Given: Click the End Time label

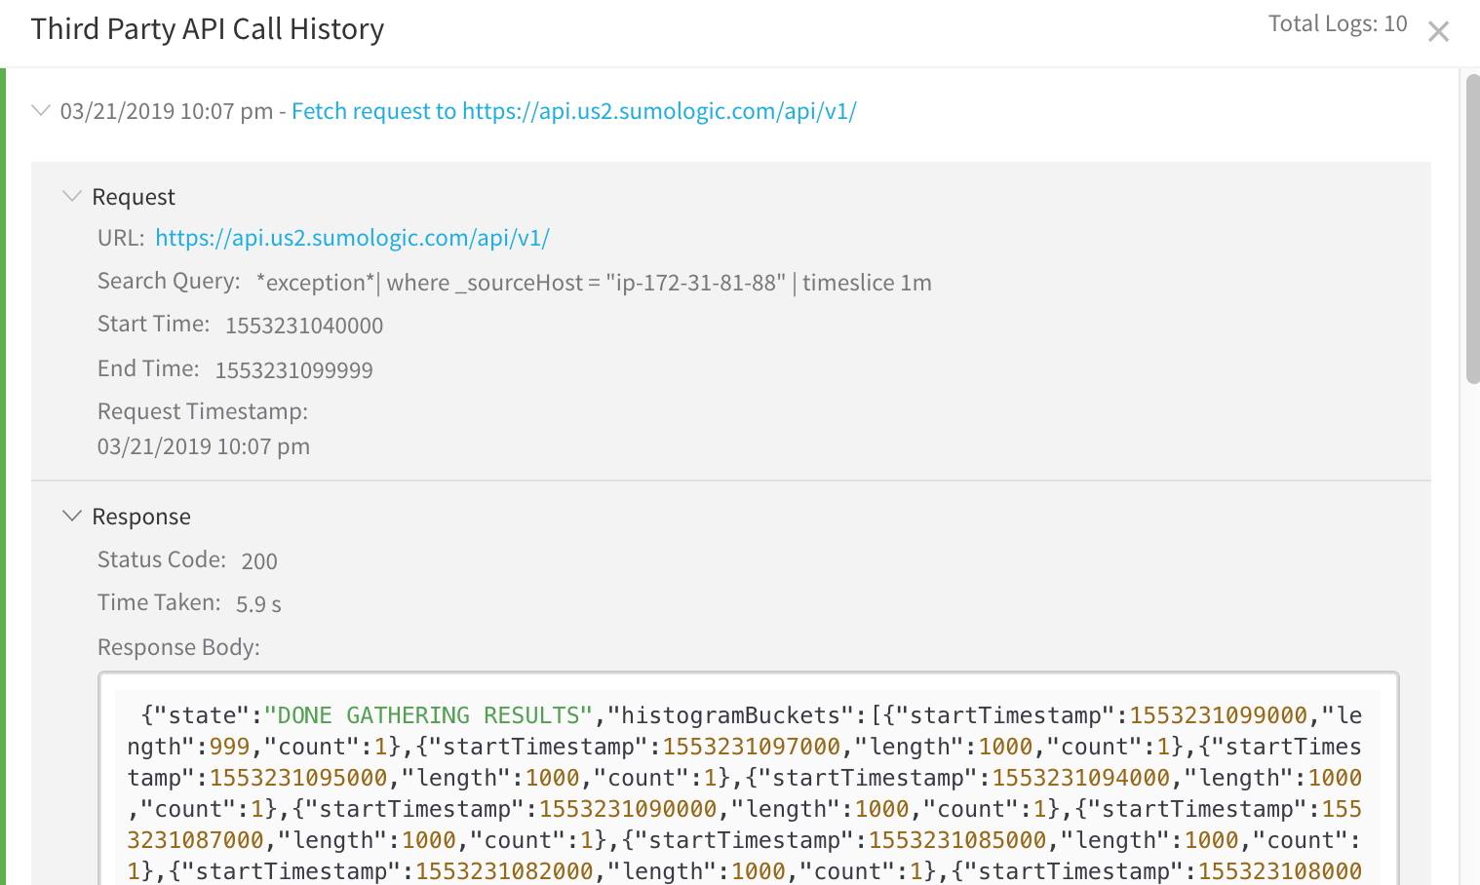Looking at the screenshot, I should pyautogui.click(x=148, y=368).
